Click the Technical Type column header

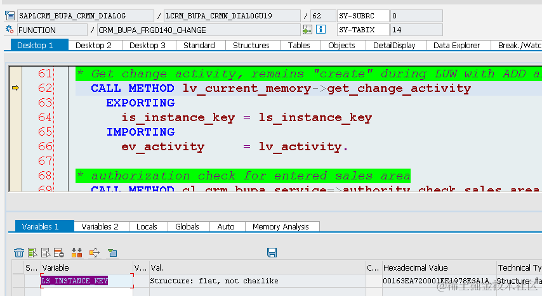[519, 267]
